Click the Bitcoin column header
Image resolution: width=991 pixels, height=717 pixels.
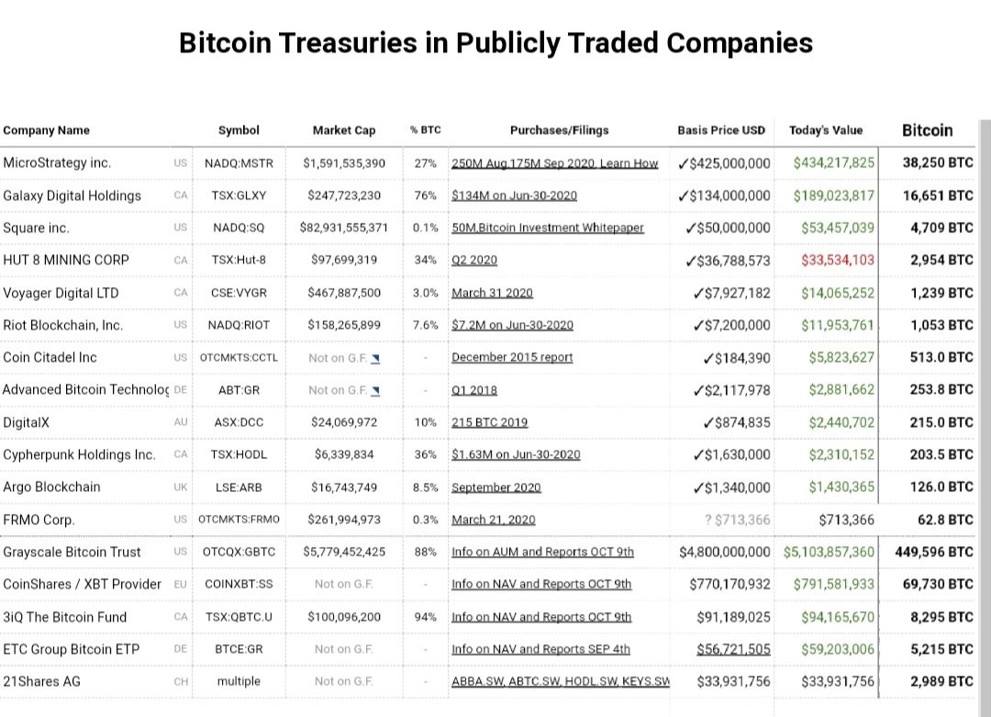pyautogui.click(x=927, y=130)
